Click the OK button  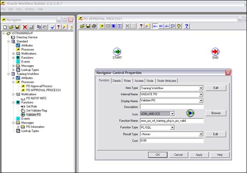tap(158, 155)
